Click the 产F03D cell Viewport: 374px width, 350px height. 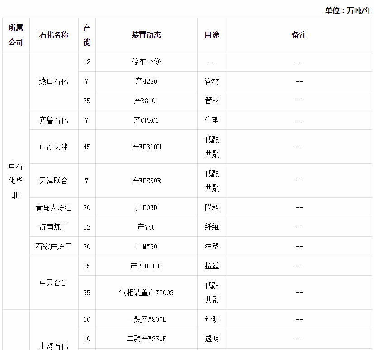click(x=146, y=207)
